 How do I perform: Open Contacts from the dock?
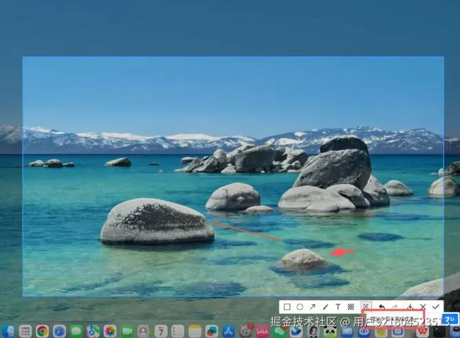(x=144, y=331)
